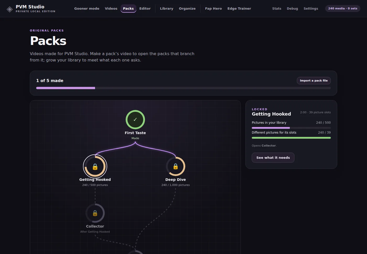Go to the Editor tab

pos(145,9)
